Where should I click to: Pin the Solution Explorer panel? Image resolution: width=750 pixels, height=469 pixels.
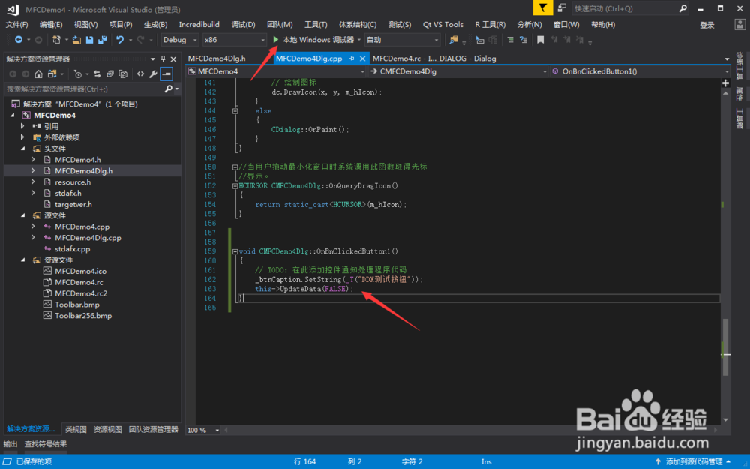coord(163,59)
